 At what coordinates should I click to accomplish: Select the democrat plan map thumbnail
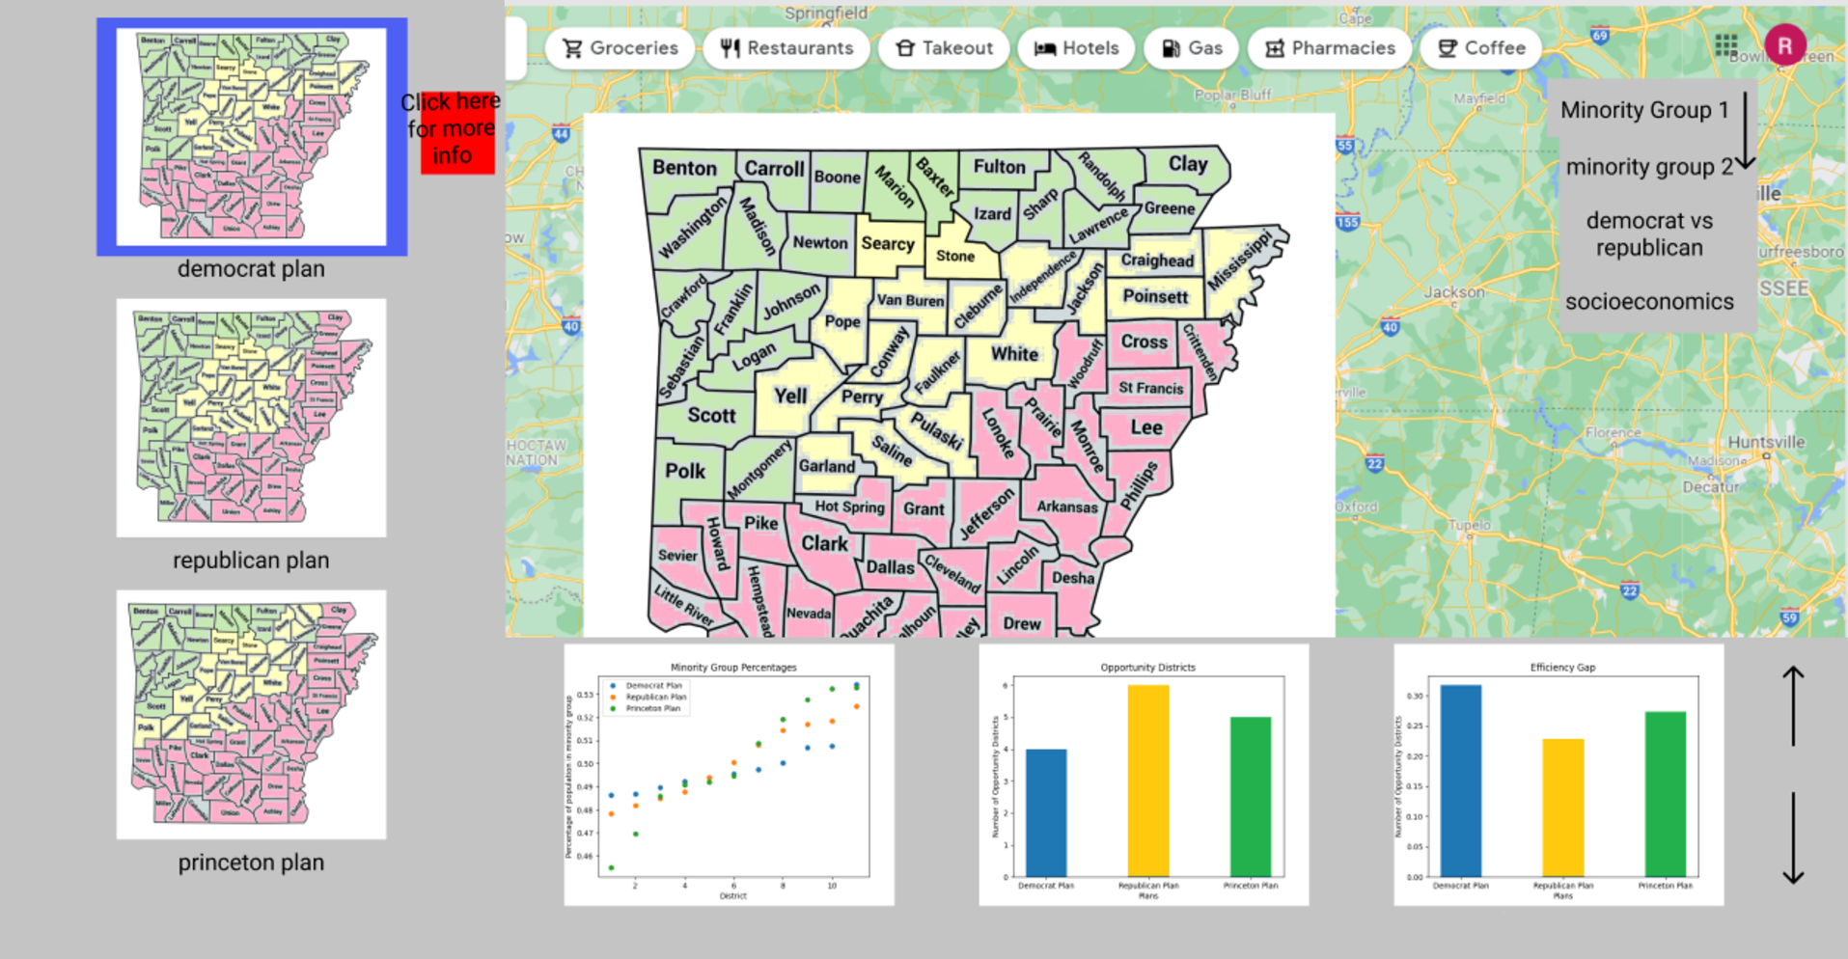point(252,136)
